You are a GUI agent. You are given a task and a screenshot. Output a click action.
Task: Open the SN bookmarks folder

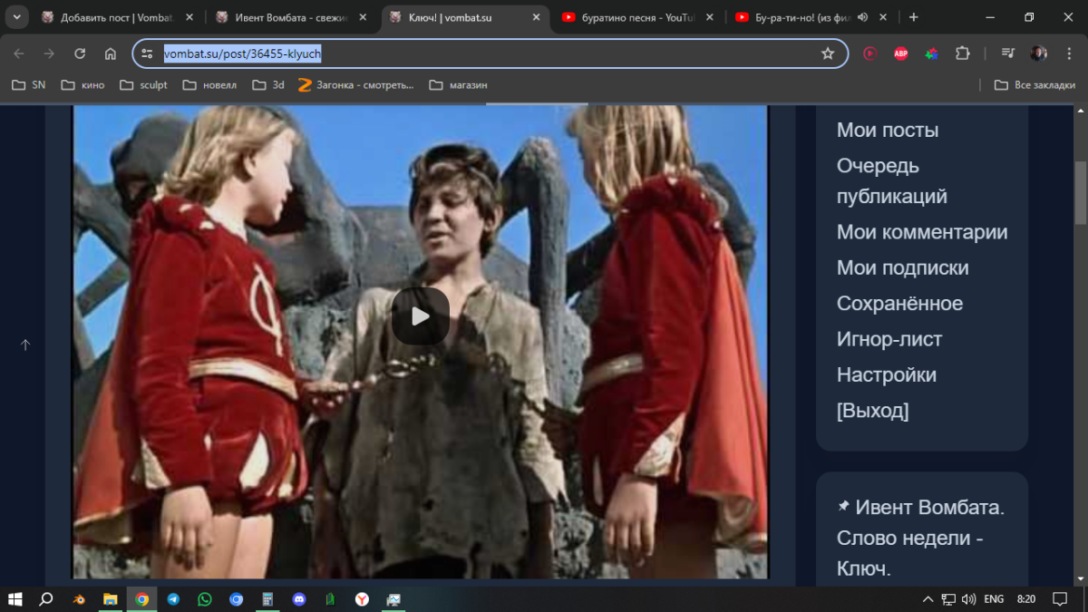point(28,85)
